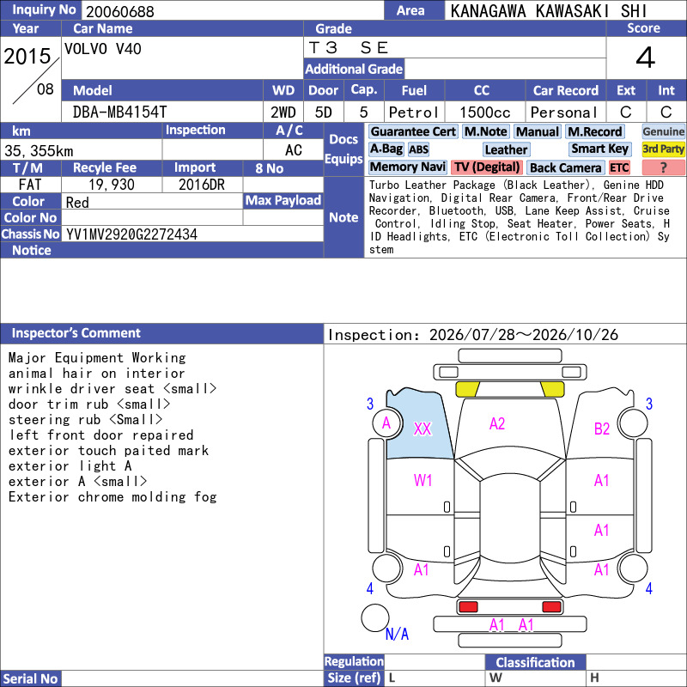Click the 2WD drive type value

click(x=283, y=112)
